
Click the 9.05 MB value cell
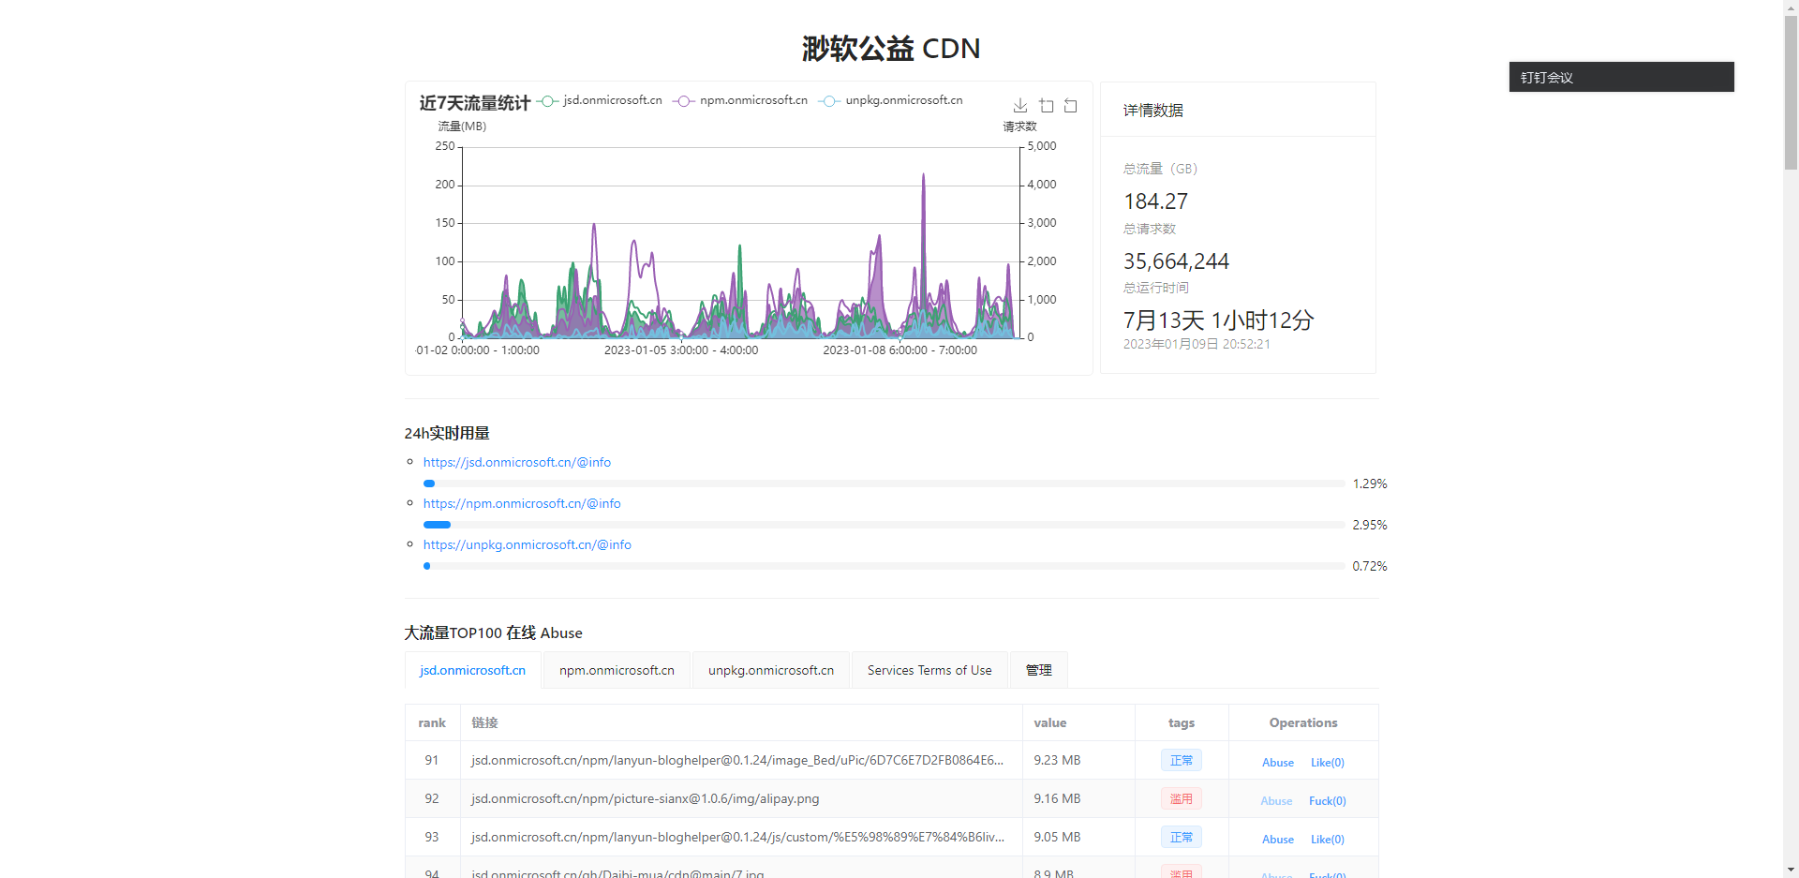1078,837
